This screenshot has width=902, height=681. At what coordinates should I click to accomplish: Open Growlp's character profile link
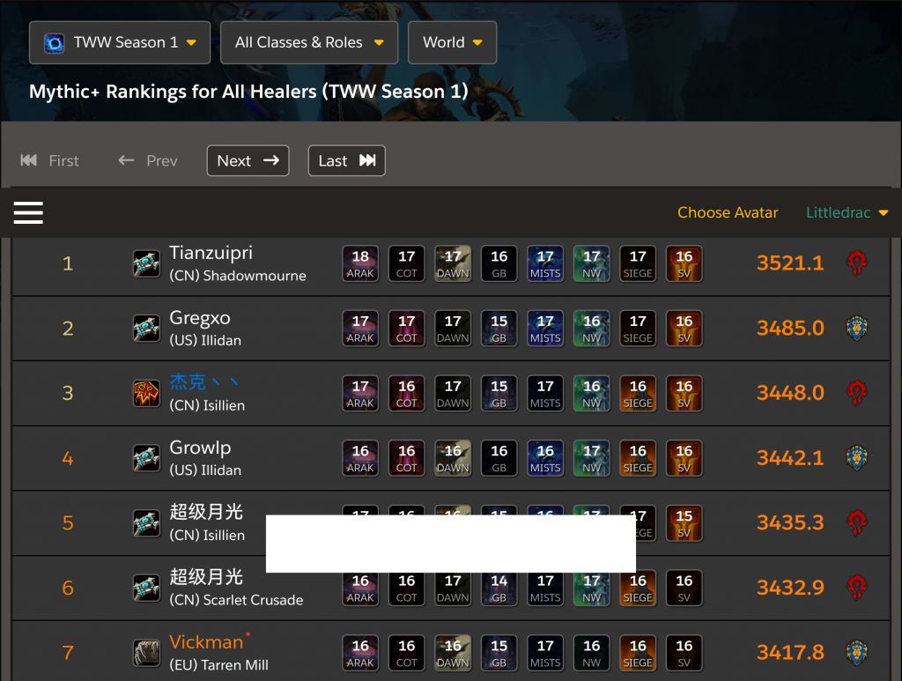pos(200,448)
